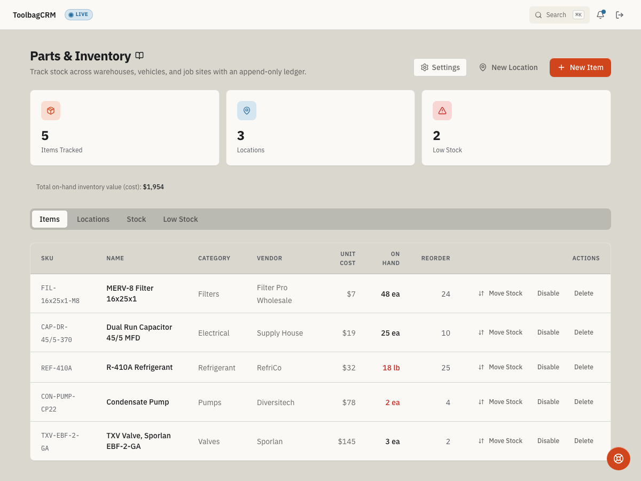The width and height of the screenshot is (641, 481).
Task: Click the Filter Pro Wholesale vendor cell
Action: click(x=275, y=294)
